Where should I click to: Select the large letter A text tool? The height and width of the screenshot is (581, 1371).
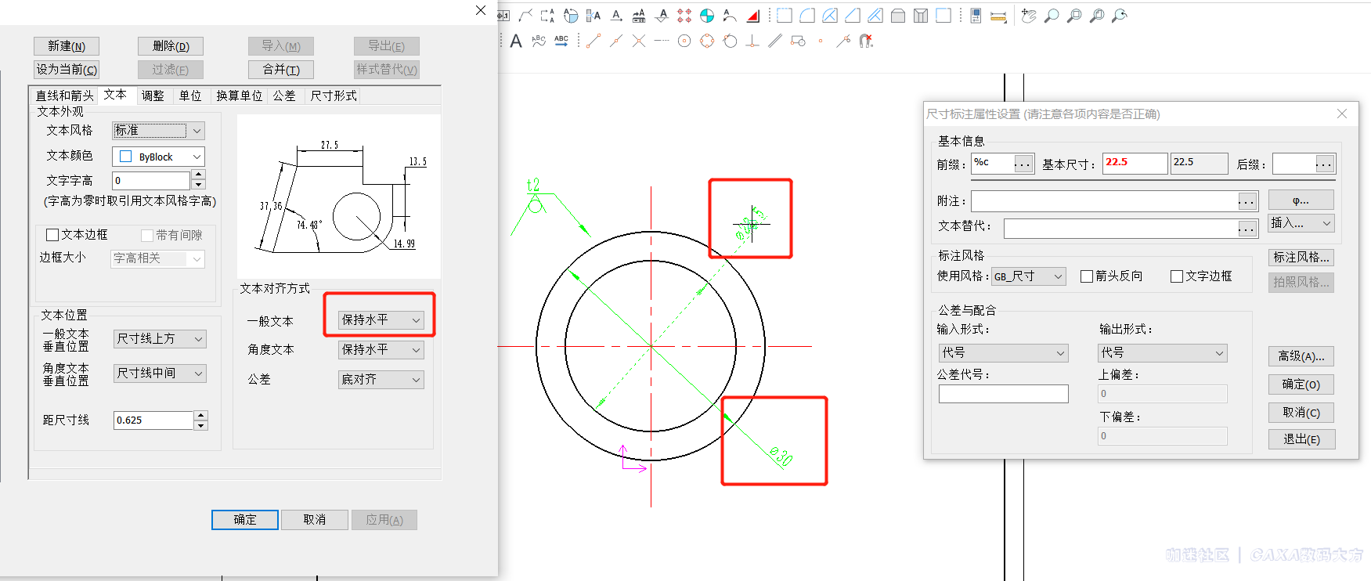[516, 41]
